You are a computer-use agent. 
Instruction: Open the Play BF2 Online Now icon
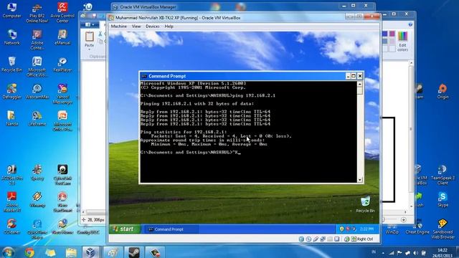pos(37,12)
